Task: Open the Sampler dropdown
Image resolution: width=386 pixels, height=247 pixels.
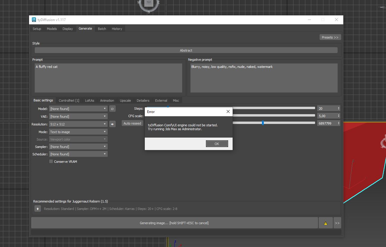Action: pos(78,147)
